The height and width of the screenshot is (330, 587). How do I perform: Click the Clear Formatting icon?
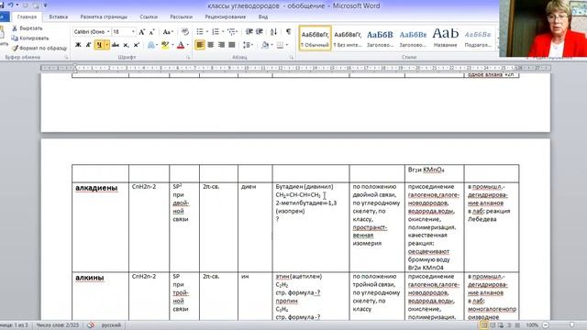(x=185, y=32)
